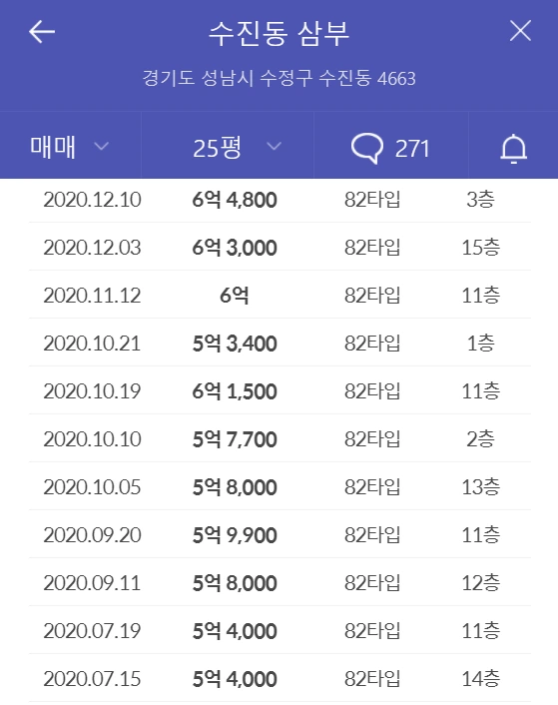This screenshot has width=558, height=705.
Task: Open the 2020.10.21 sale at 5억 3,400
Action: click(x=279, y=344)
